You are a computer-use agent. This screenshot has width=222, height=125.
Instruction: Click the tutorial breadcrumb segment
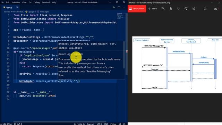pyautogui.click(x=7, y=12)
